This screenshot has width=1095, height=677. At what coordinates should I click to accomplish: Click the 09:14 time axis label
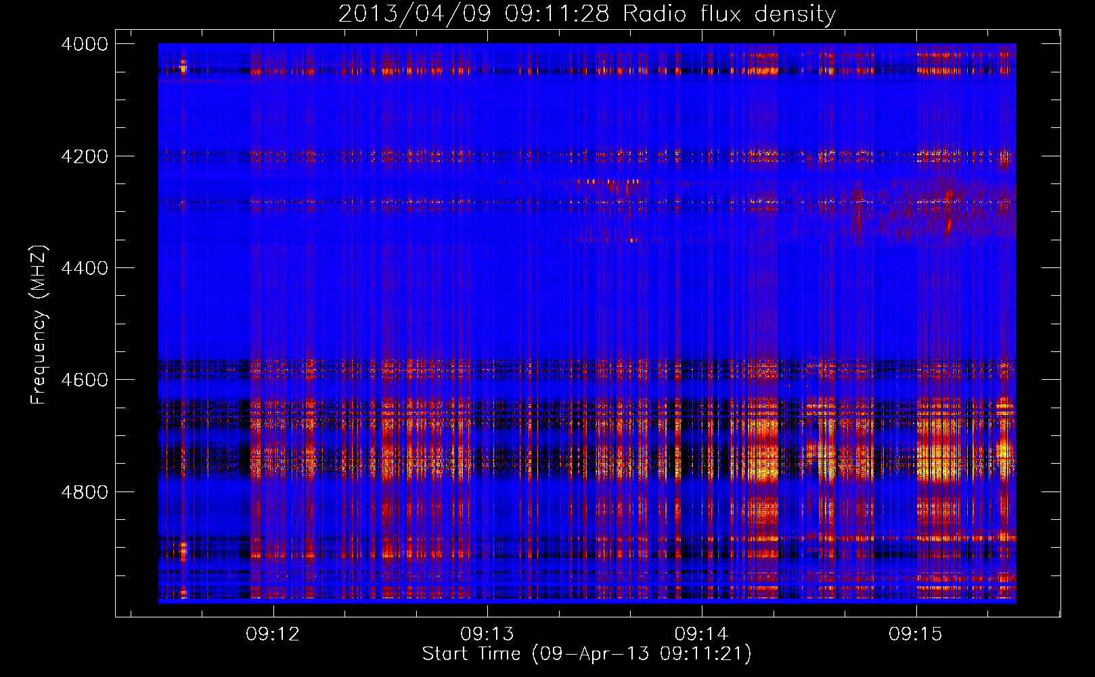click(702, 634)
